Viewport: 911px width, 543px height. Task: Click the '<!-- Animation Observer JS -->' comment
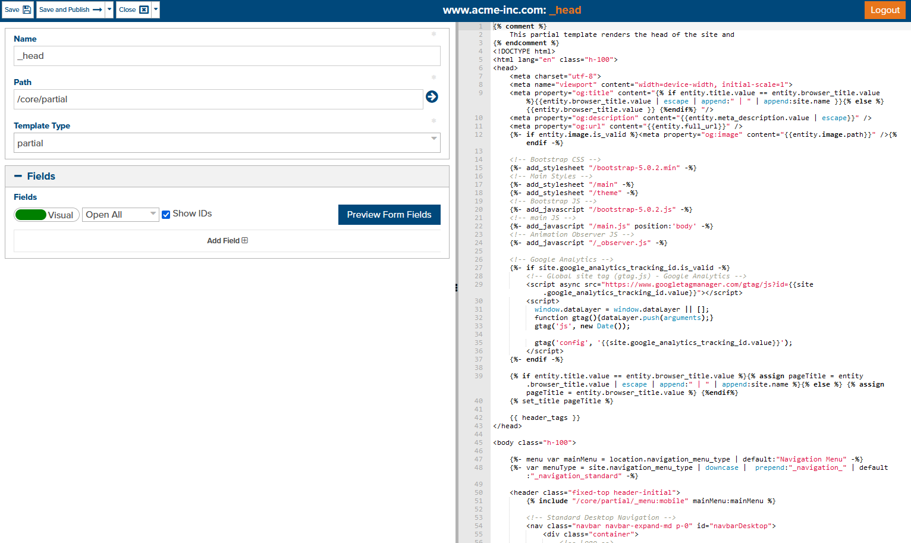tap(571, 234)
